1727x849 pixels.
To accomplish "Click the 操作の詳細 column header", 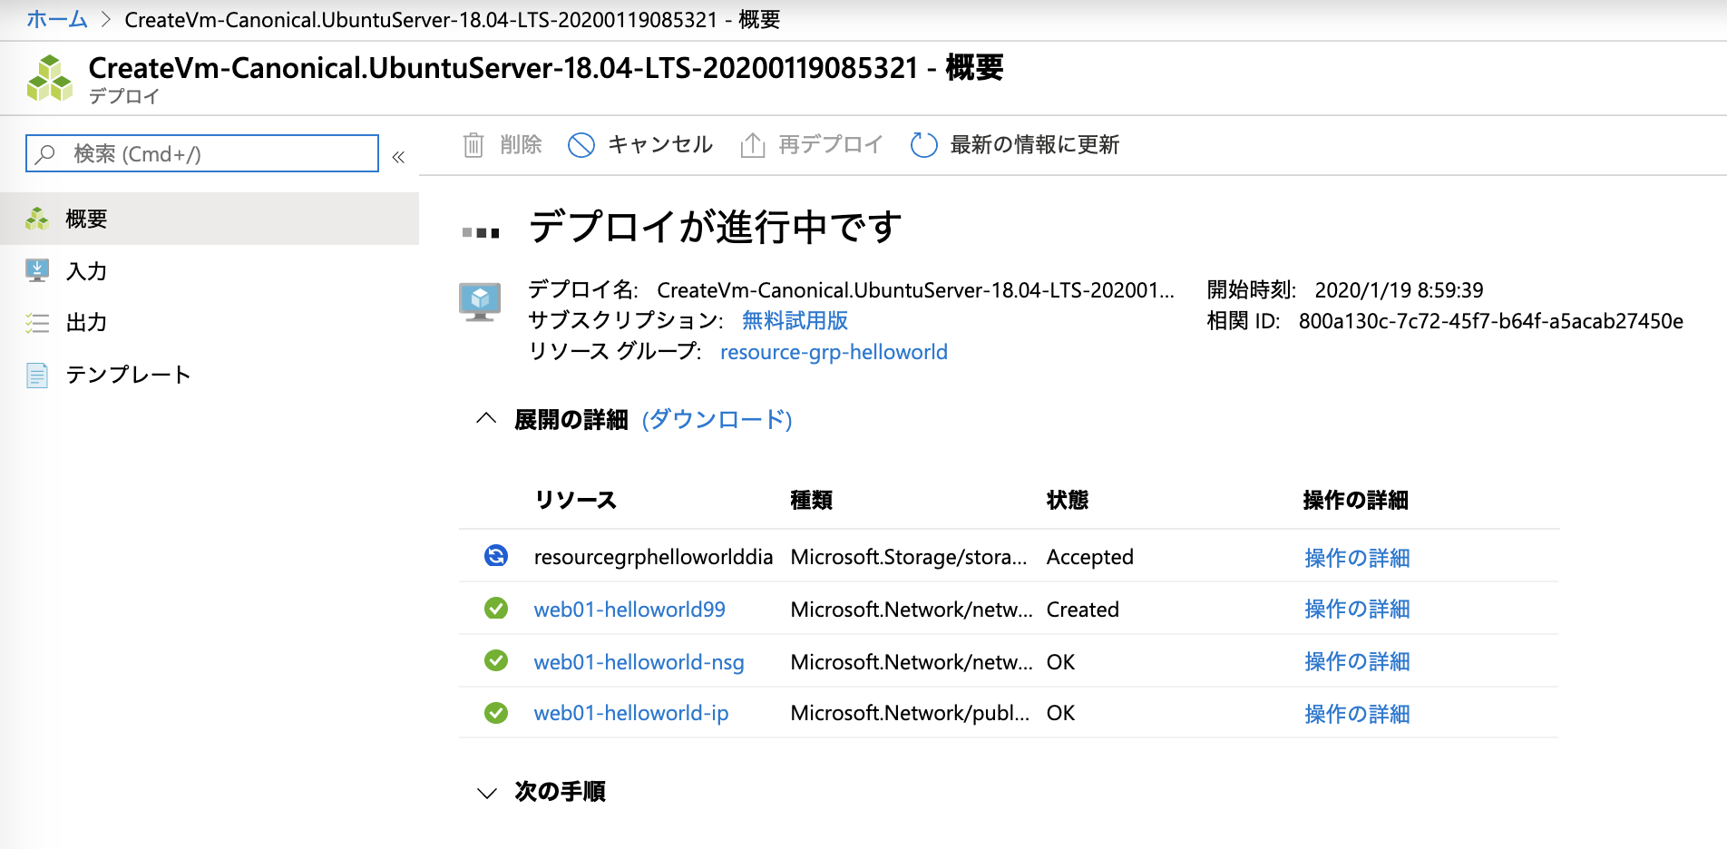I will (1356, 500).
